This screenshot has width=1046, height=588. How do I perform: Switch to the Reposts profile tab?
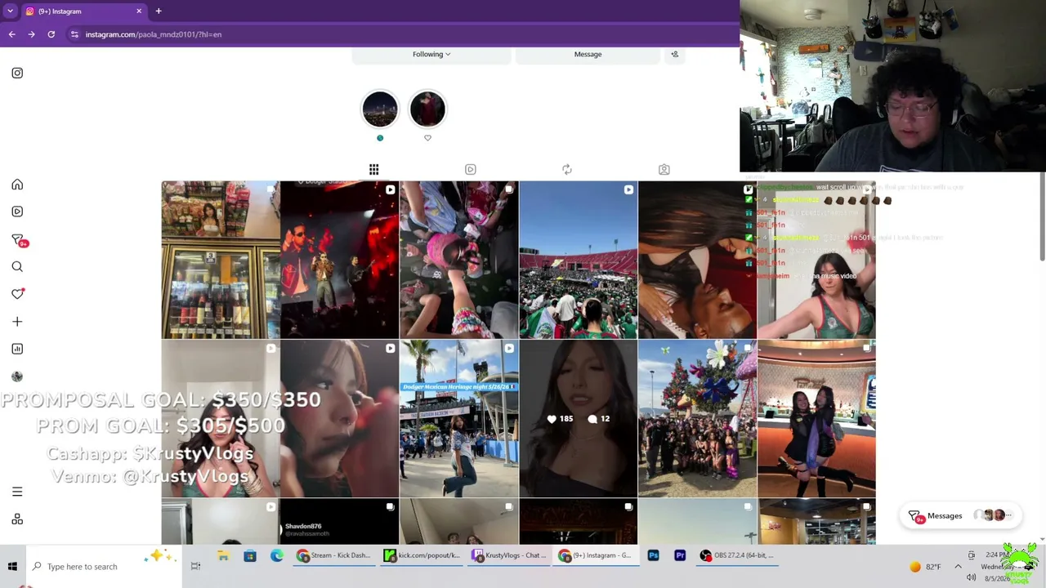click(567, 169)
